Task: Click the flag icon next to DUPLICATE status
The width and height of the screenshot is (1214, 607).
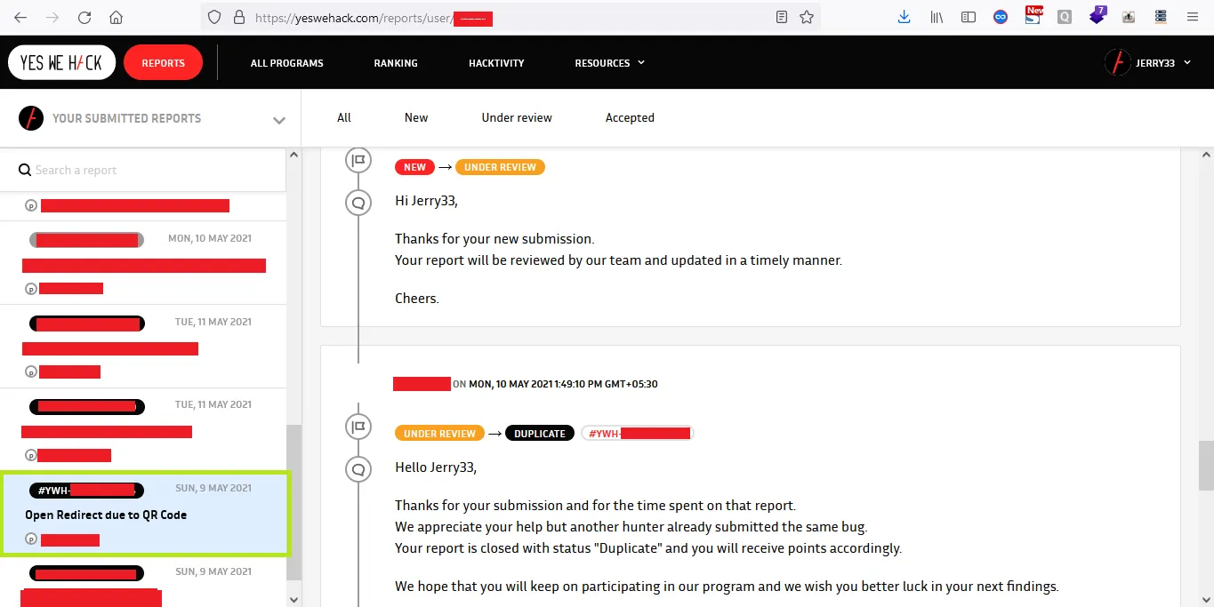Action: tap(358, 427)
